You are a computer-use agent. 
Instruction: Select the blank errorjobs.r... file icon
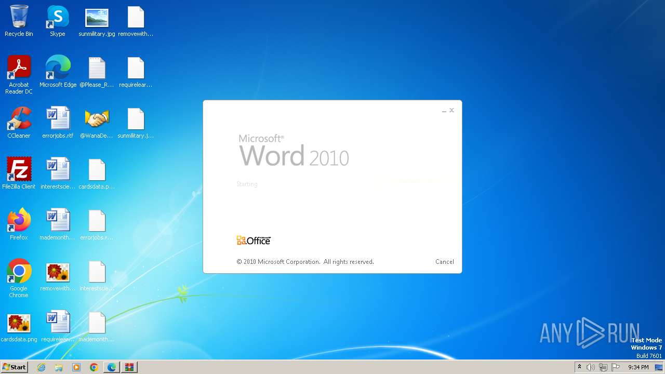[x=97, y=225]
